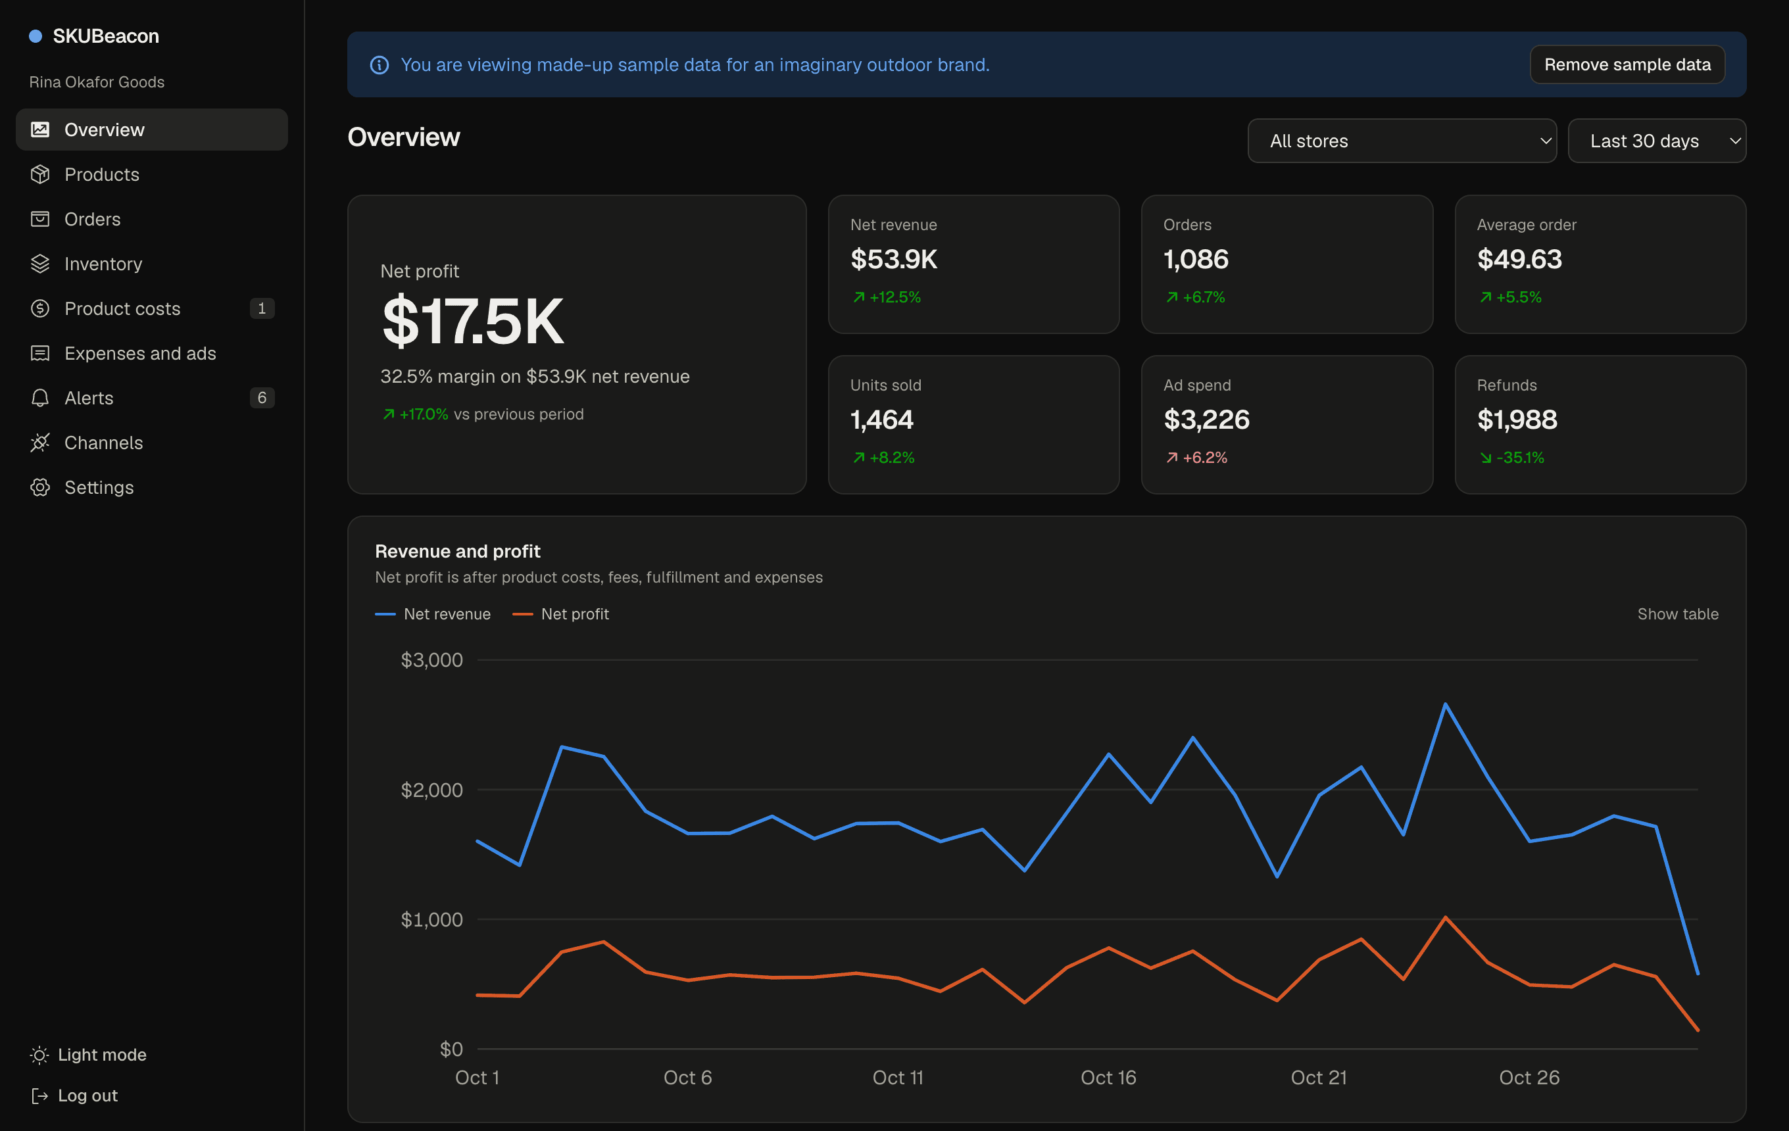The height and width of the screenshot is (1131, 1789).
Task: Click the Alerts badge showing 6
Action: [262, 397]
